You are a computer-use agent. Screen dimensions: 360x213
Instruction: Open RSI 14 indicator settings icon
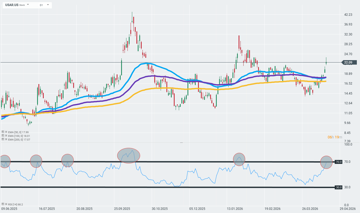(3, 204)
